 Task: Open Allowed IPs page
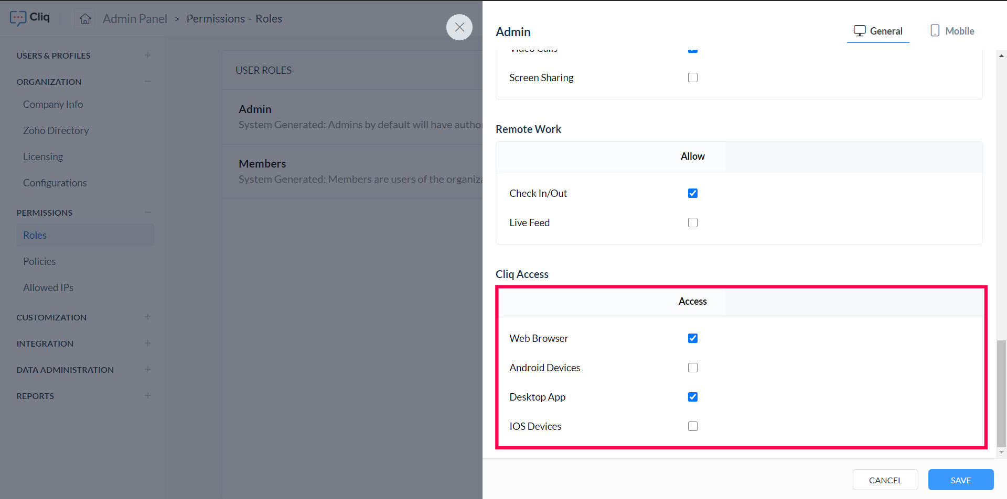[48, 287]
